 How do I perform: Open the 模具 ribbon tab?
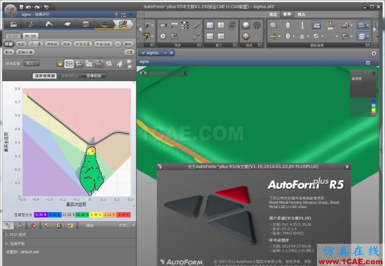301,14
